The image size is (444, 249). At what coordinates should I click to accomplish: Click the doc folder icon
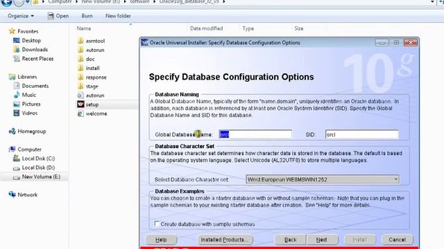pyautogui.click(x=80, y=59)
